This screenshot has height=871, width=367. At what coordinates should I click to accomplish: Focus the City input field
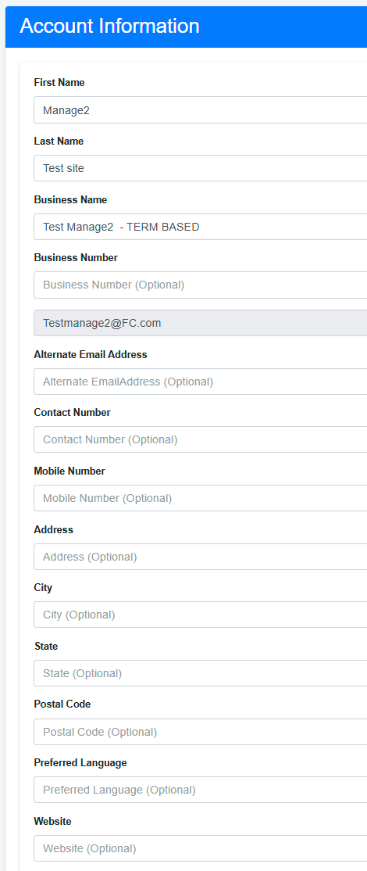[x=200, y=615]
